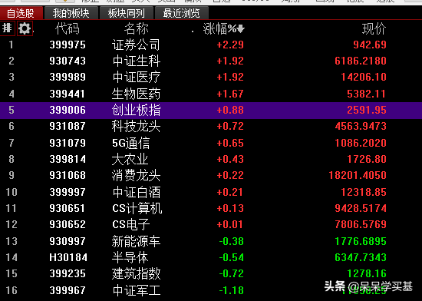Click the +0.65 change value
Screen dimensions: 422x301
pyautogui.click(x=230, y=143)
